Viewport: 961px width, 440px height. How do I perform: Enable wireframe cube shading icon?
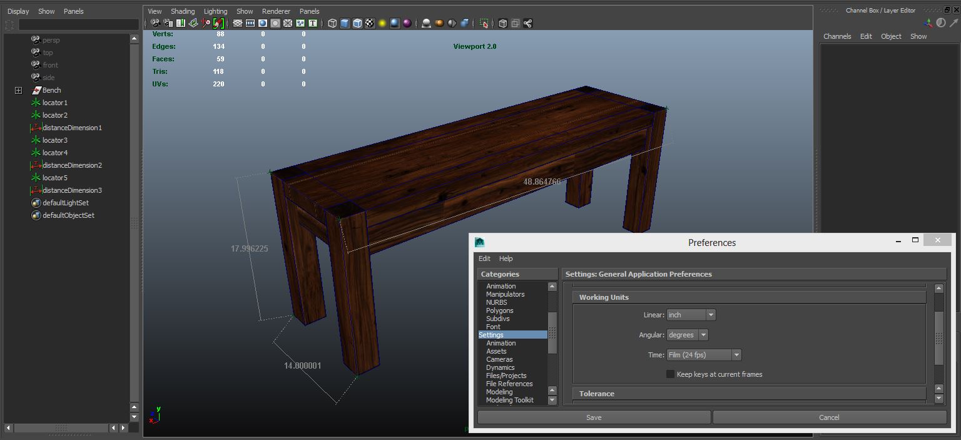332,23
